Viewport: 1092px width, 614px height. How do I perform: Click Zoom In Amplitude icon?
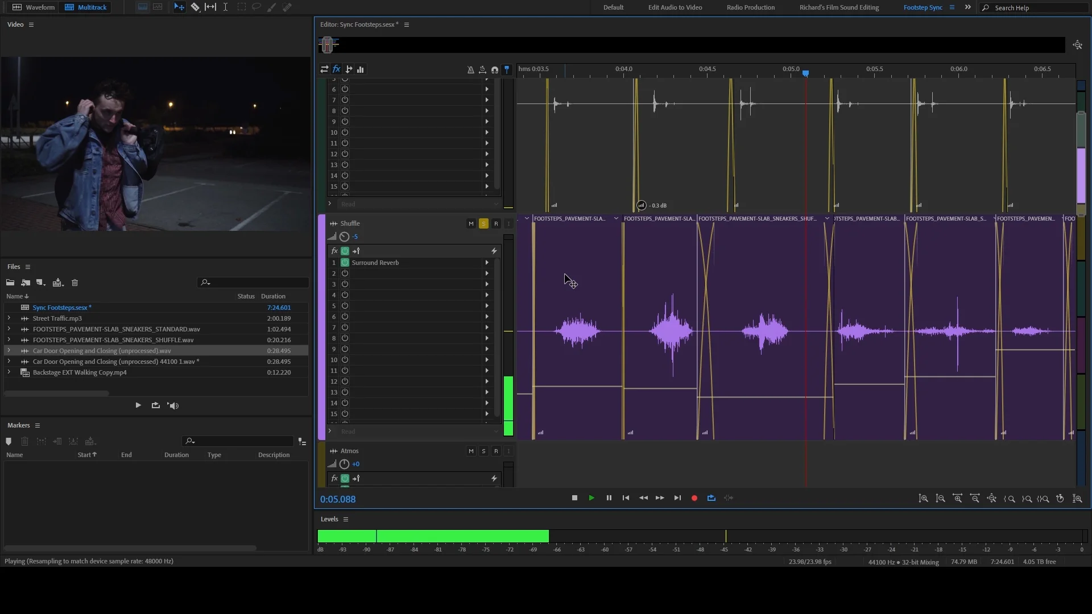pyautogui.click(x=923, y=499)
